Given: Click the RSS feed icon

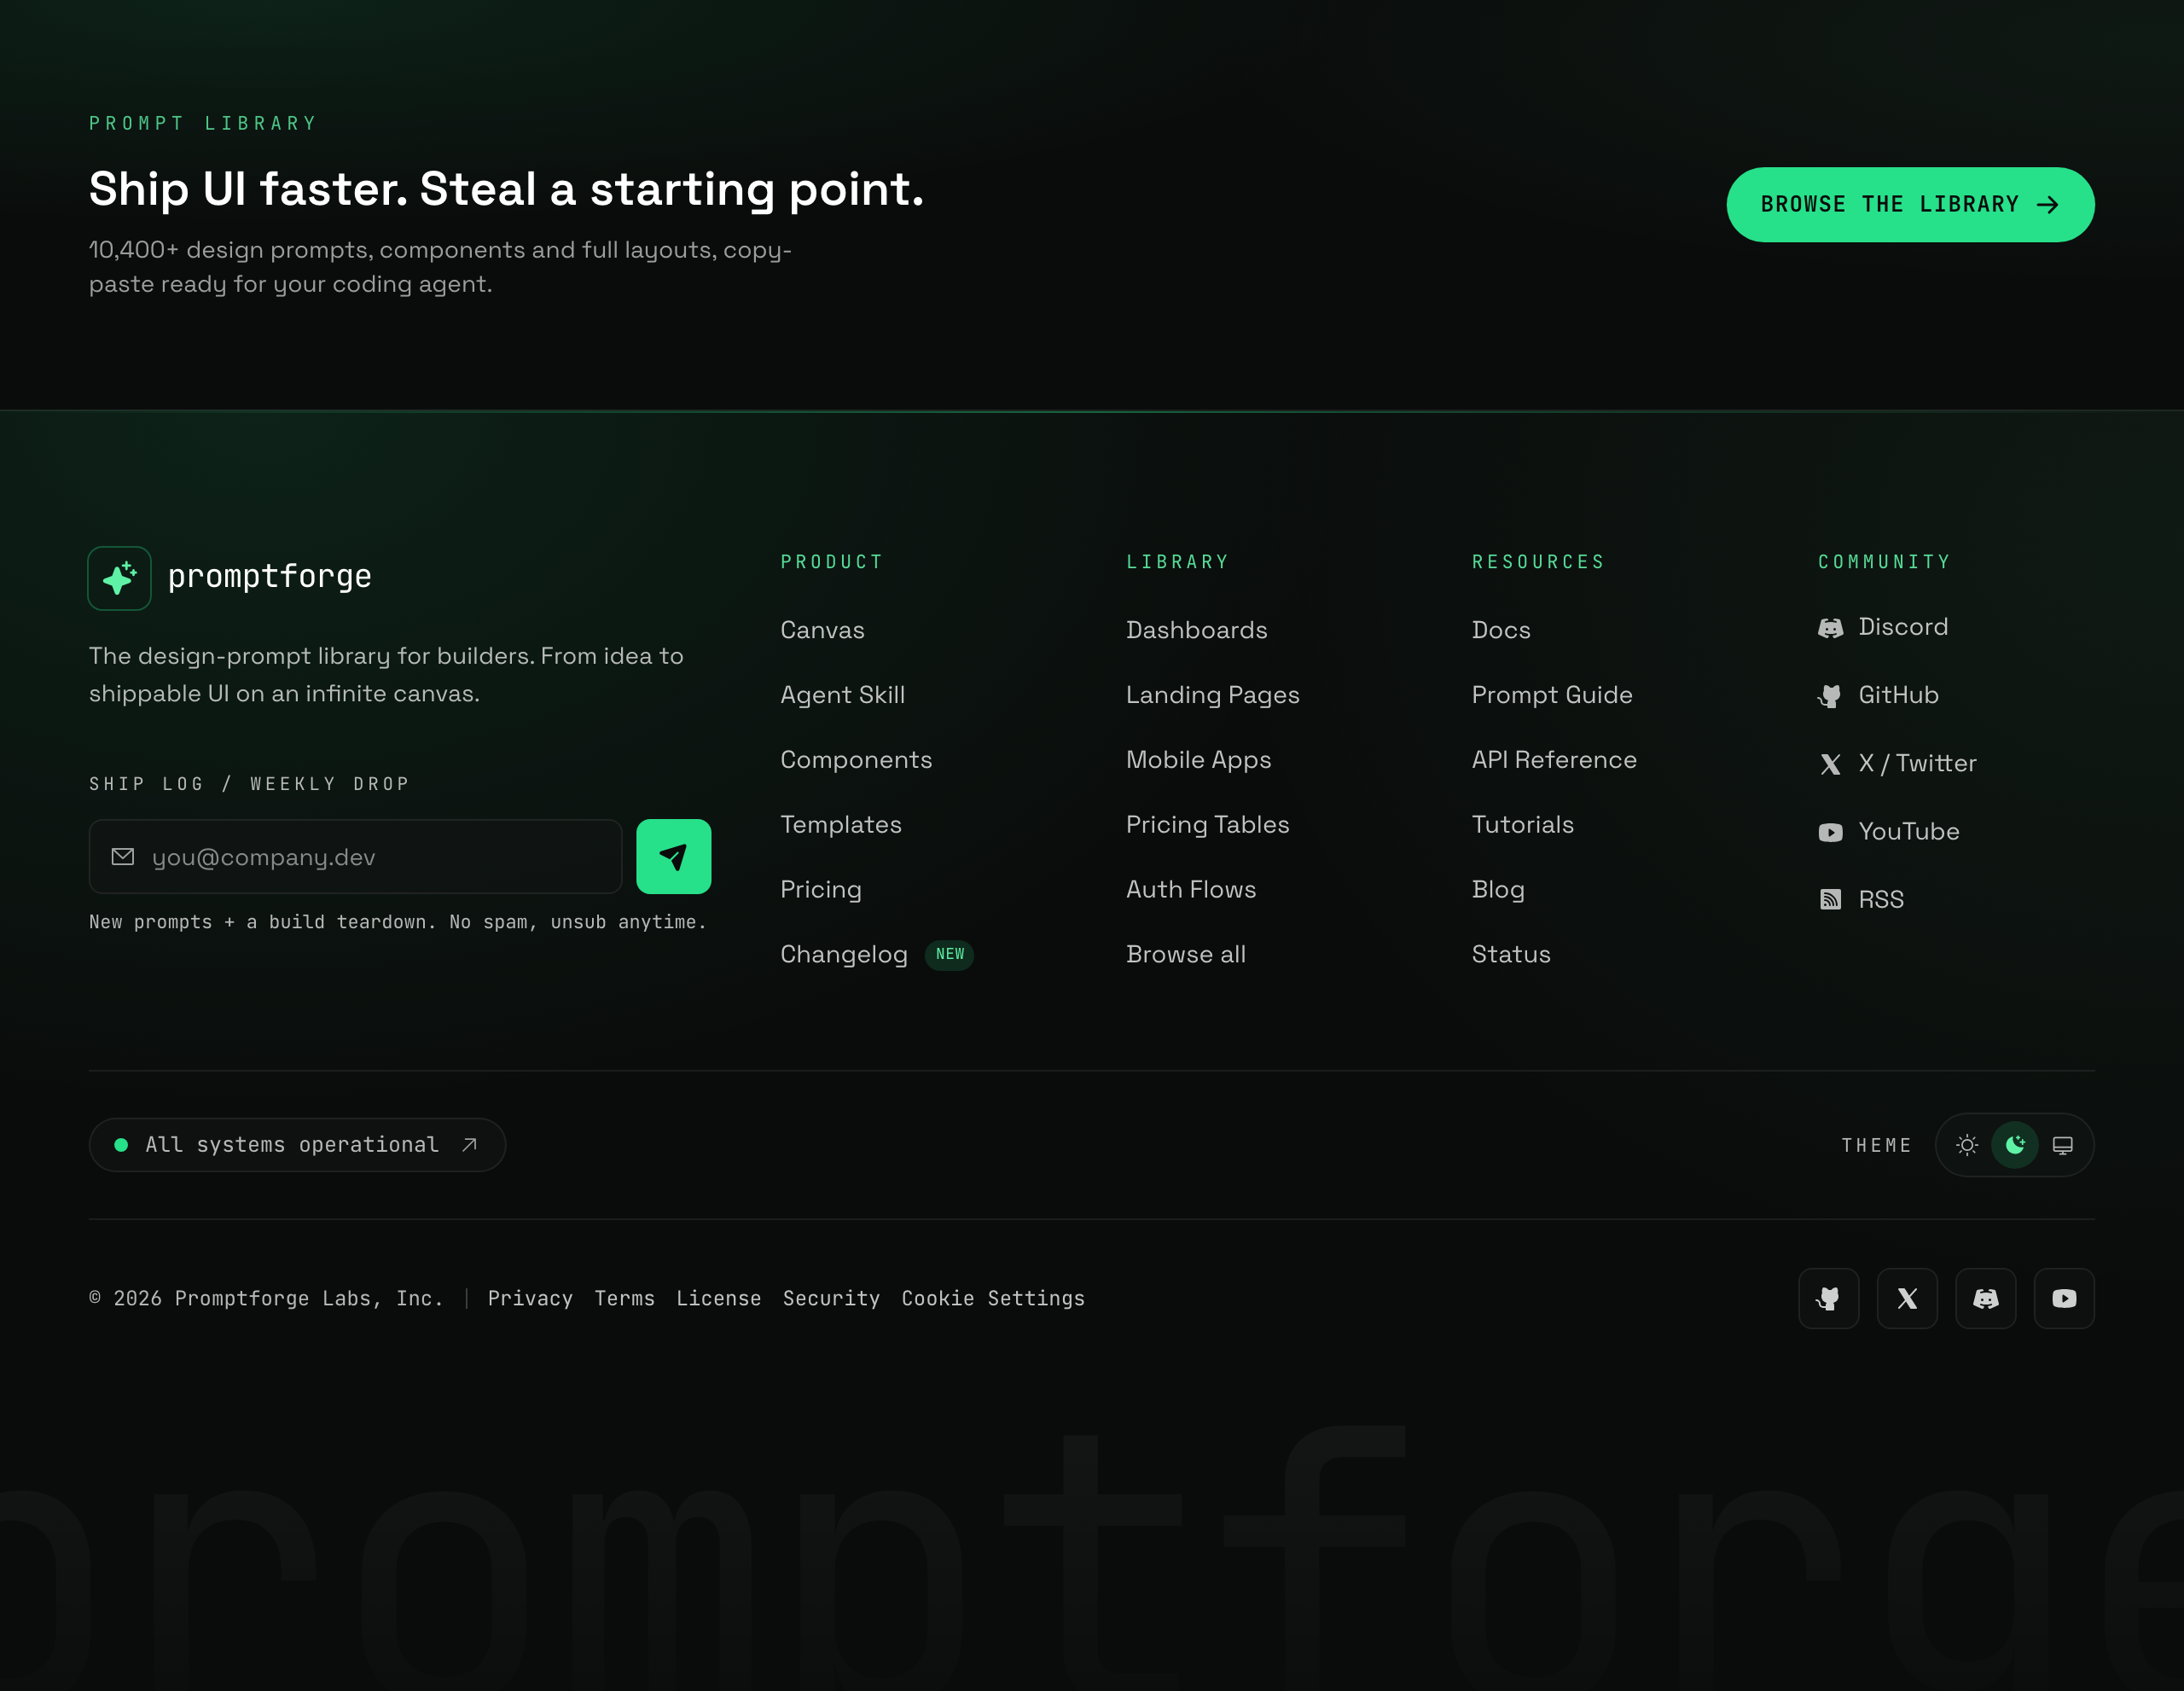Looking at the screenshot, I should coord(1830,900).
